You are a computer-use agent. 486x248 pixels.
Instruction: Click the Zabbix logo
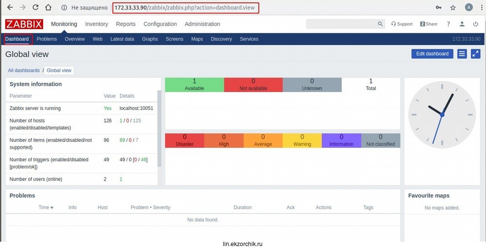click(x=24, y=24)
